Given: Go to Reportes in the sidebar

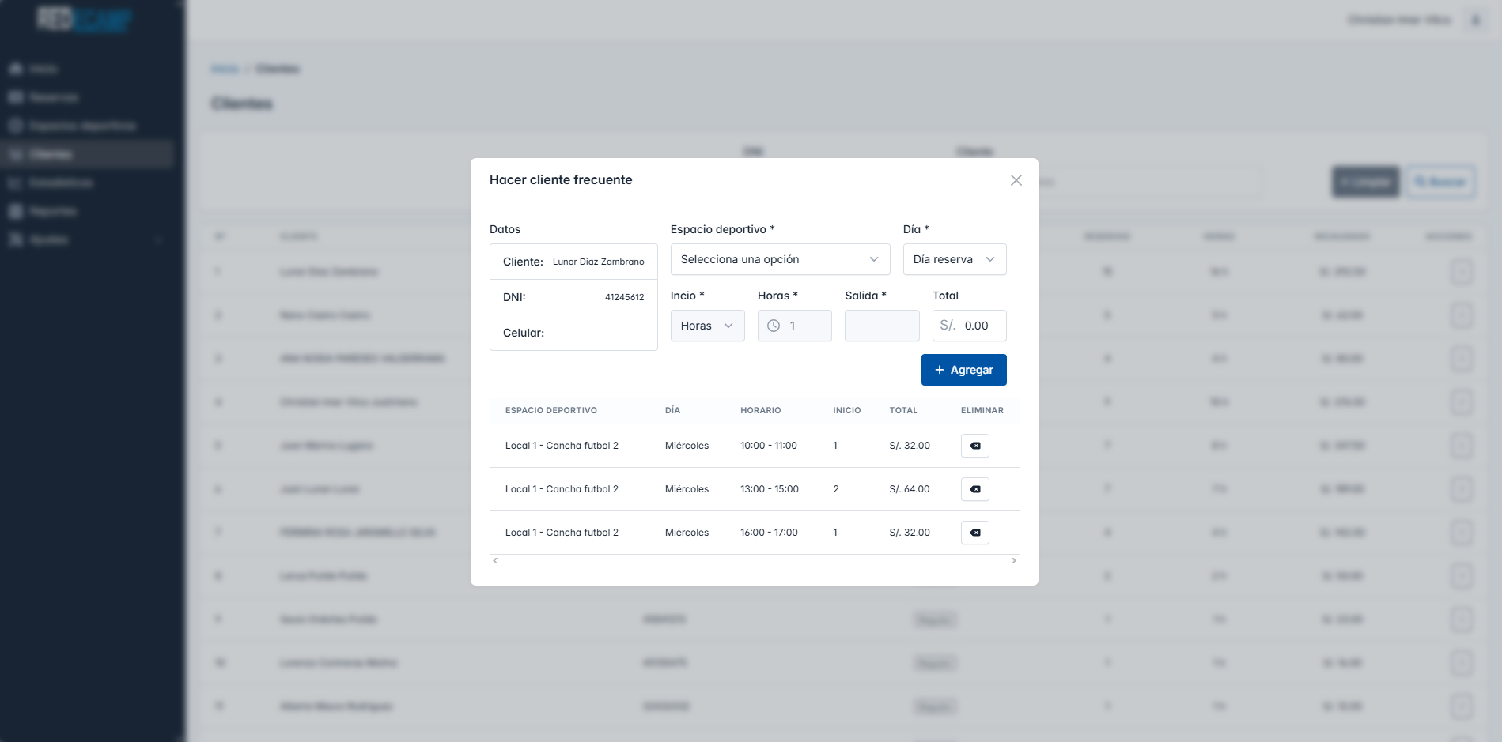Looking at the screenshot, I should tap(52, 211).
